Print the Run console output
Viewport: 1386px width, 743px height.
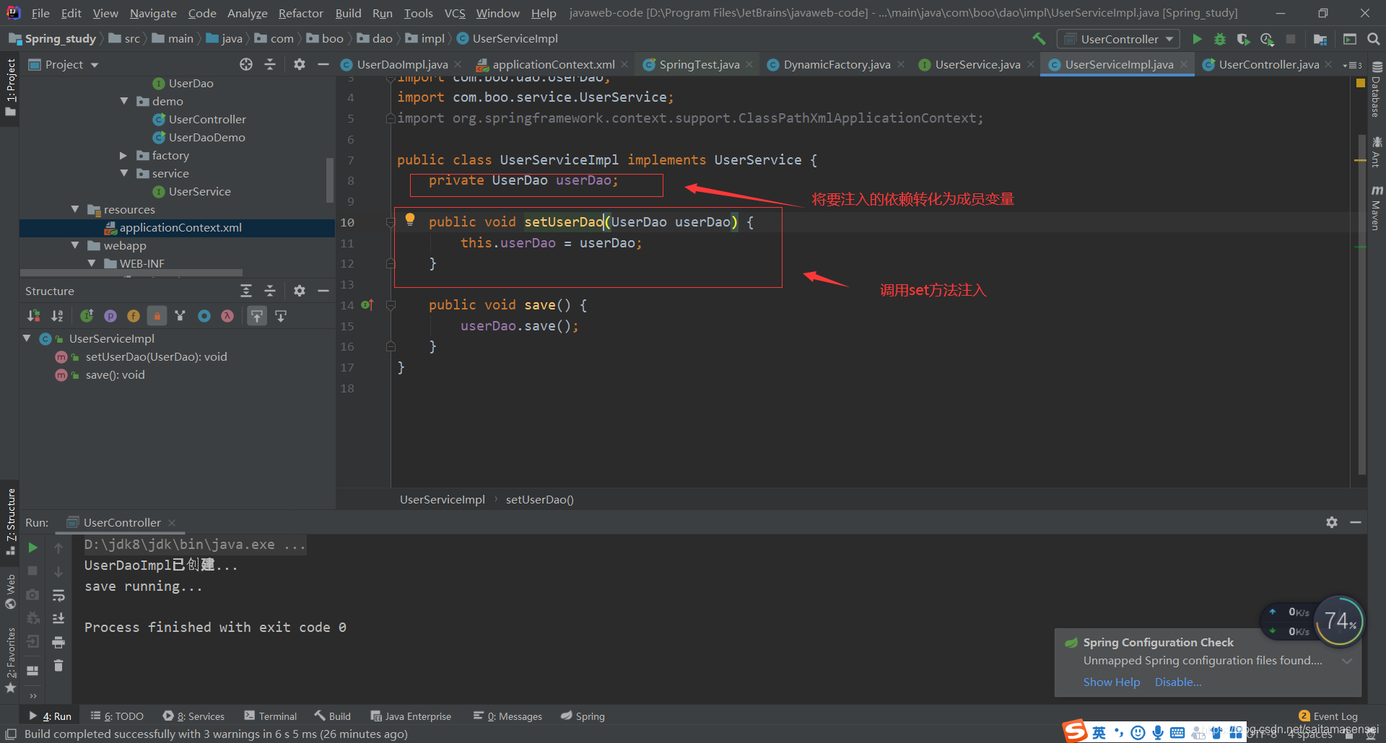pyautogui.click(x=58, y=642)
